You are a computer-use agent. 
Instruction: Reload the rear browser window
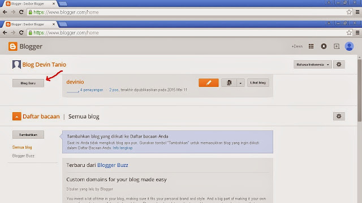point(21,12)
